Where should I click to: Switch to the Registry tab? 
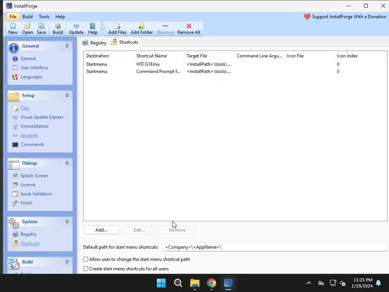coord(95,43)
